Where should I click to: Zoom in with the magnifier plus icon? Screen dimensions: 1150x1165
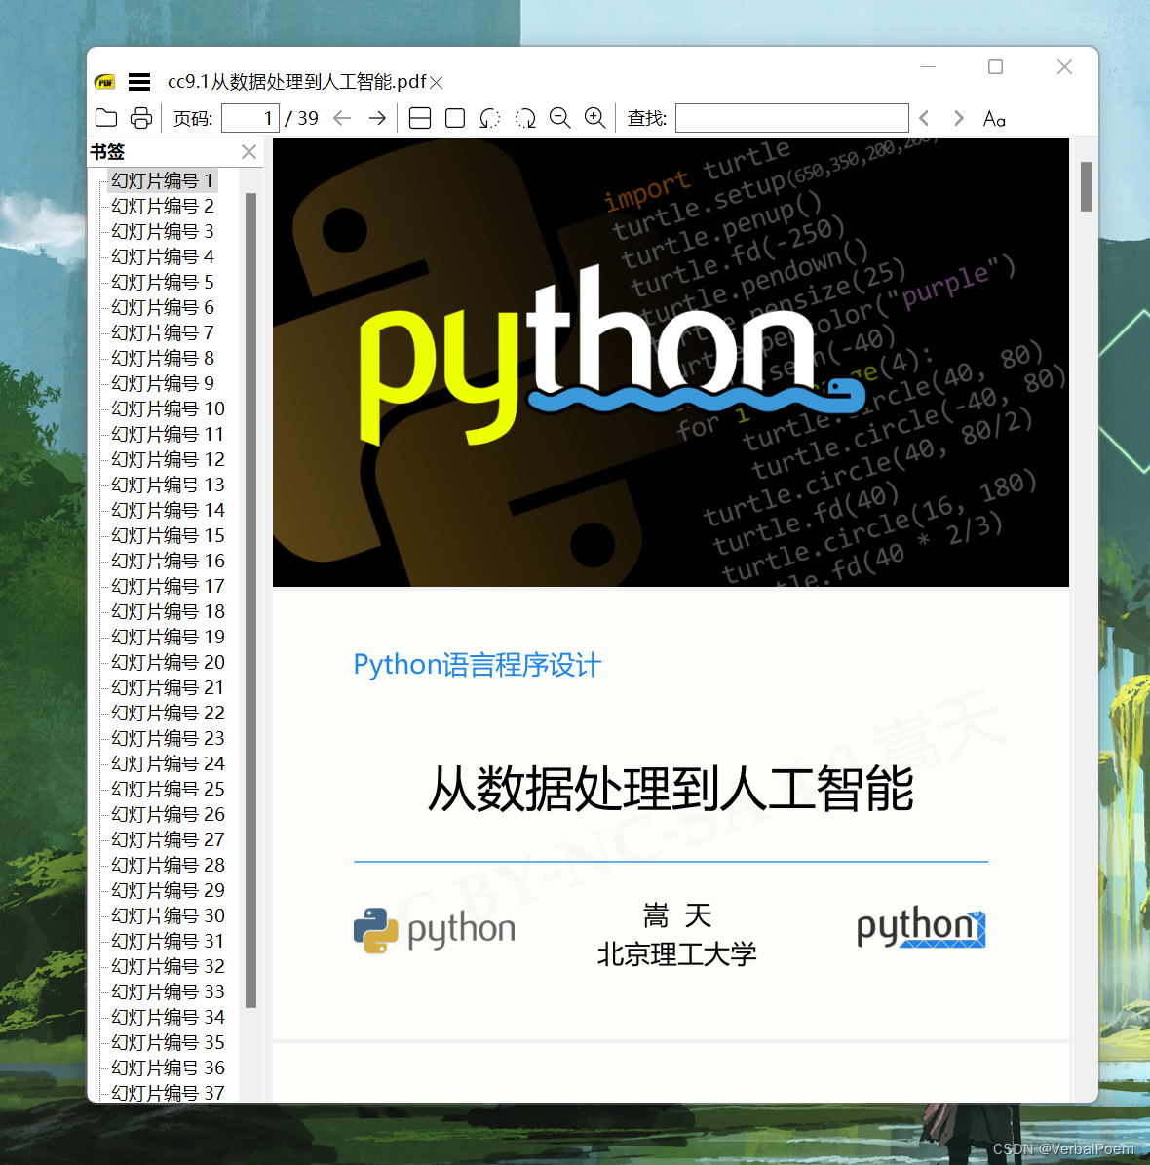[x=595, y=118]
